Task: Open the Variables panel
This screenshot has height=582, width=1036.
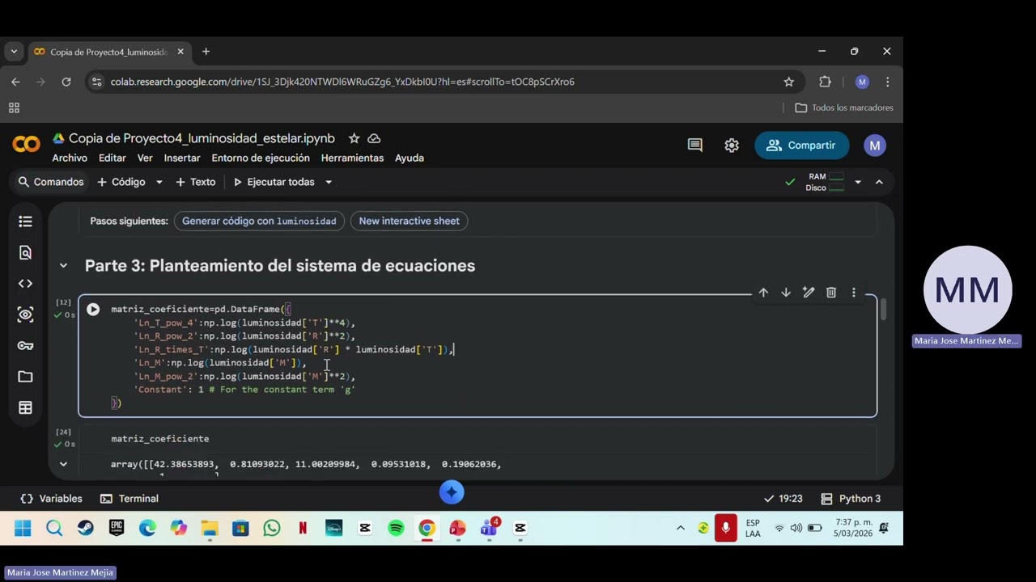Action: point(51,499)
